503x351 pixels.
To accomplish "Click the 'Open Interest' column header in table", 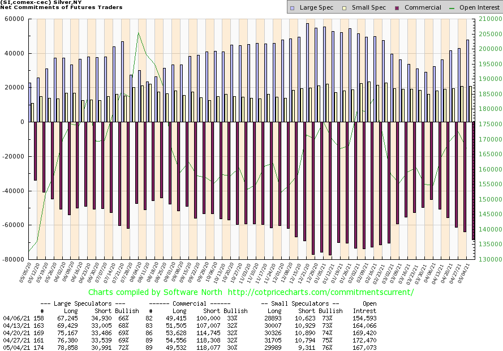I will coord(365,307).
